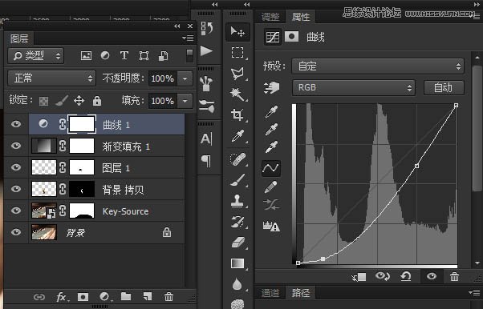
Task: Hide the 曲线 1 layer
Action: pyautogui.click(x=16, y=124)
